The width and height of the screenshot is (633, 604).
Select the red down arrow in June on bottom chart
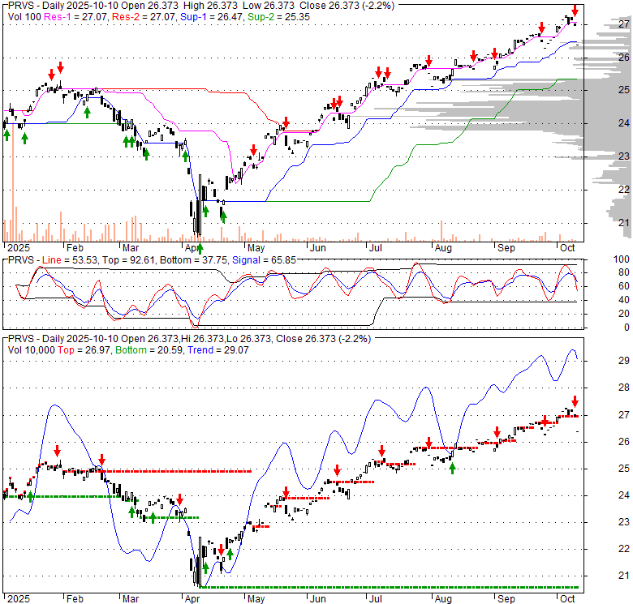coord(337,470)
